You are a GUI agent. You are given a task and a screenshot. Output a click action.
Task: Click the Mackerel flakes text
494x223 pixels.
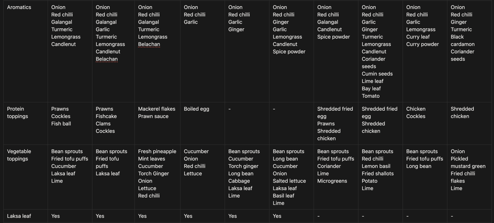click(156, 109)
